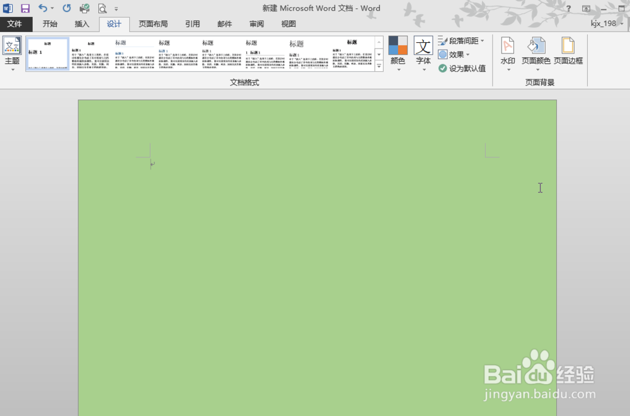Pick the first document format style thumbnail
This screenshot has height=416, width=630.
pos(48,53)
